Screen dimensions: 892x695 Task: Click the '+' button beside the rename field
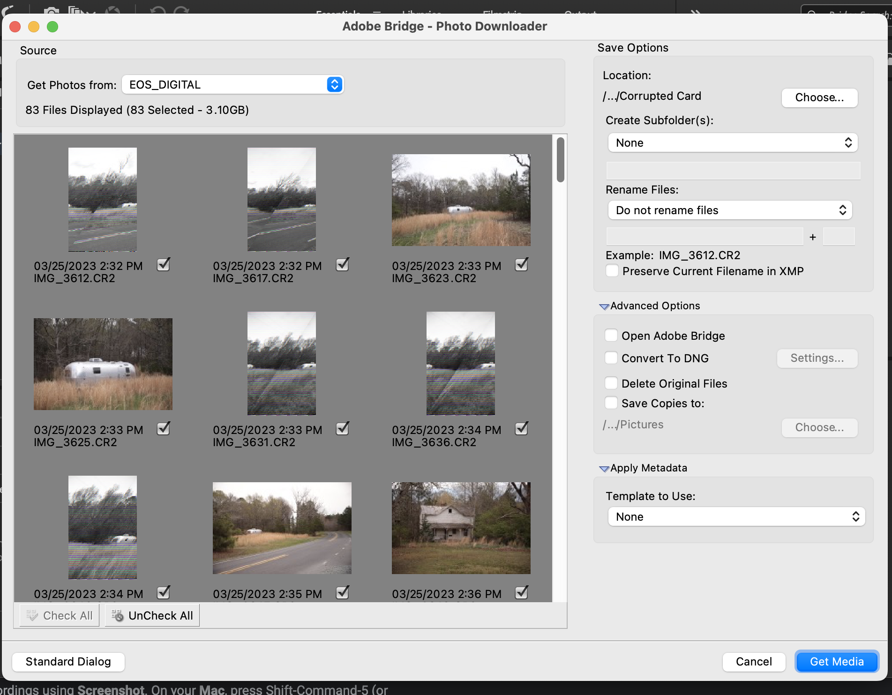point(813,237)
